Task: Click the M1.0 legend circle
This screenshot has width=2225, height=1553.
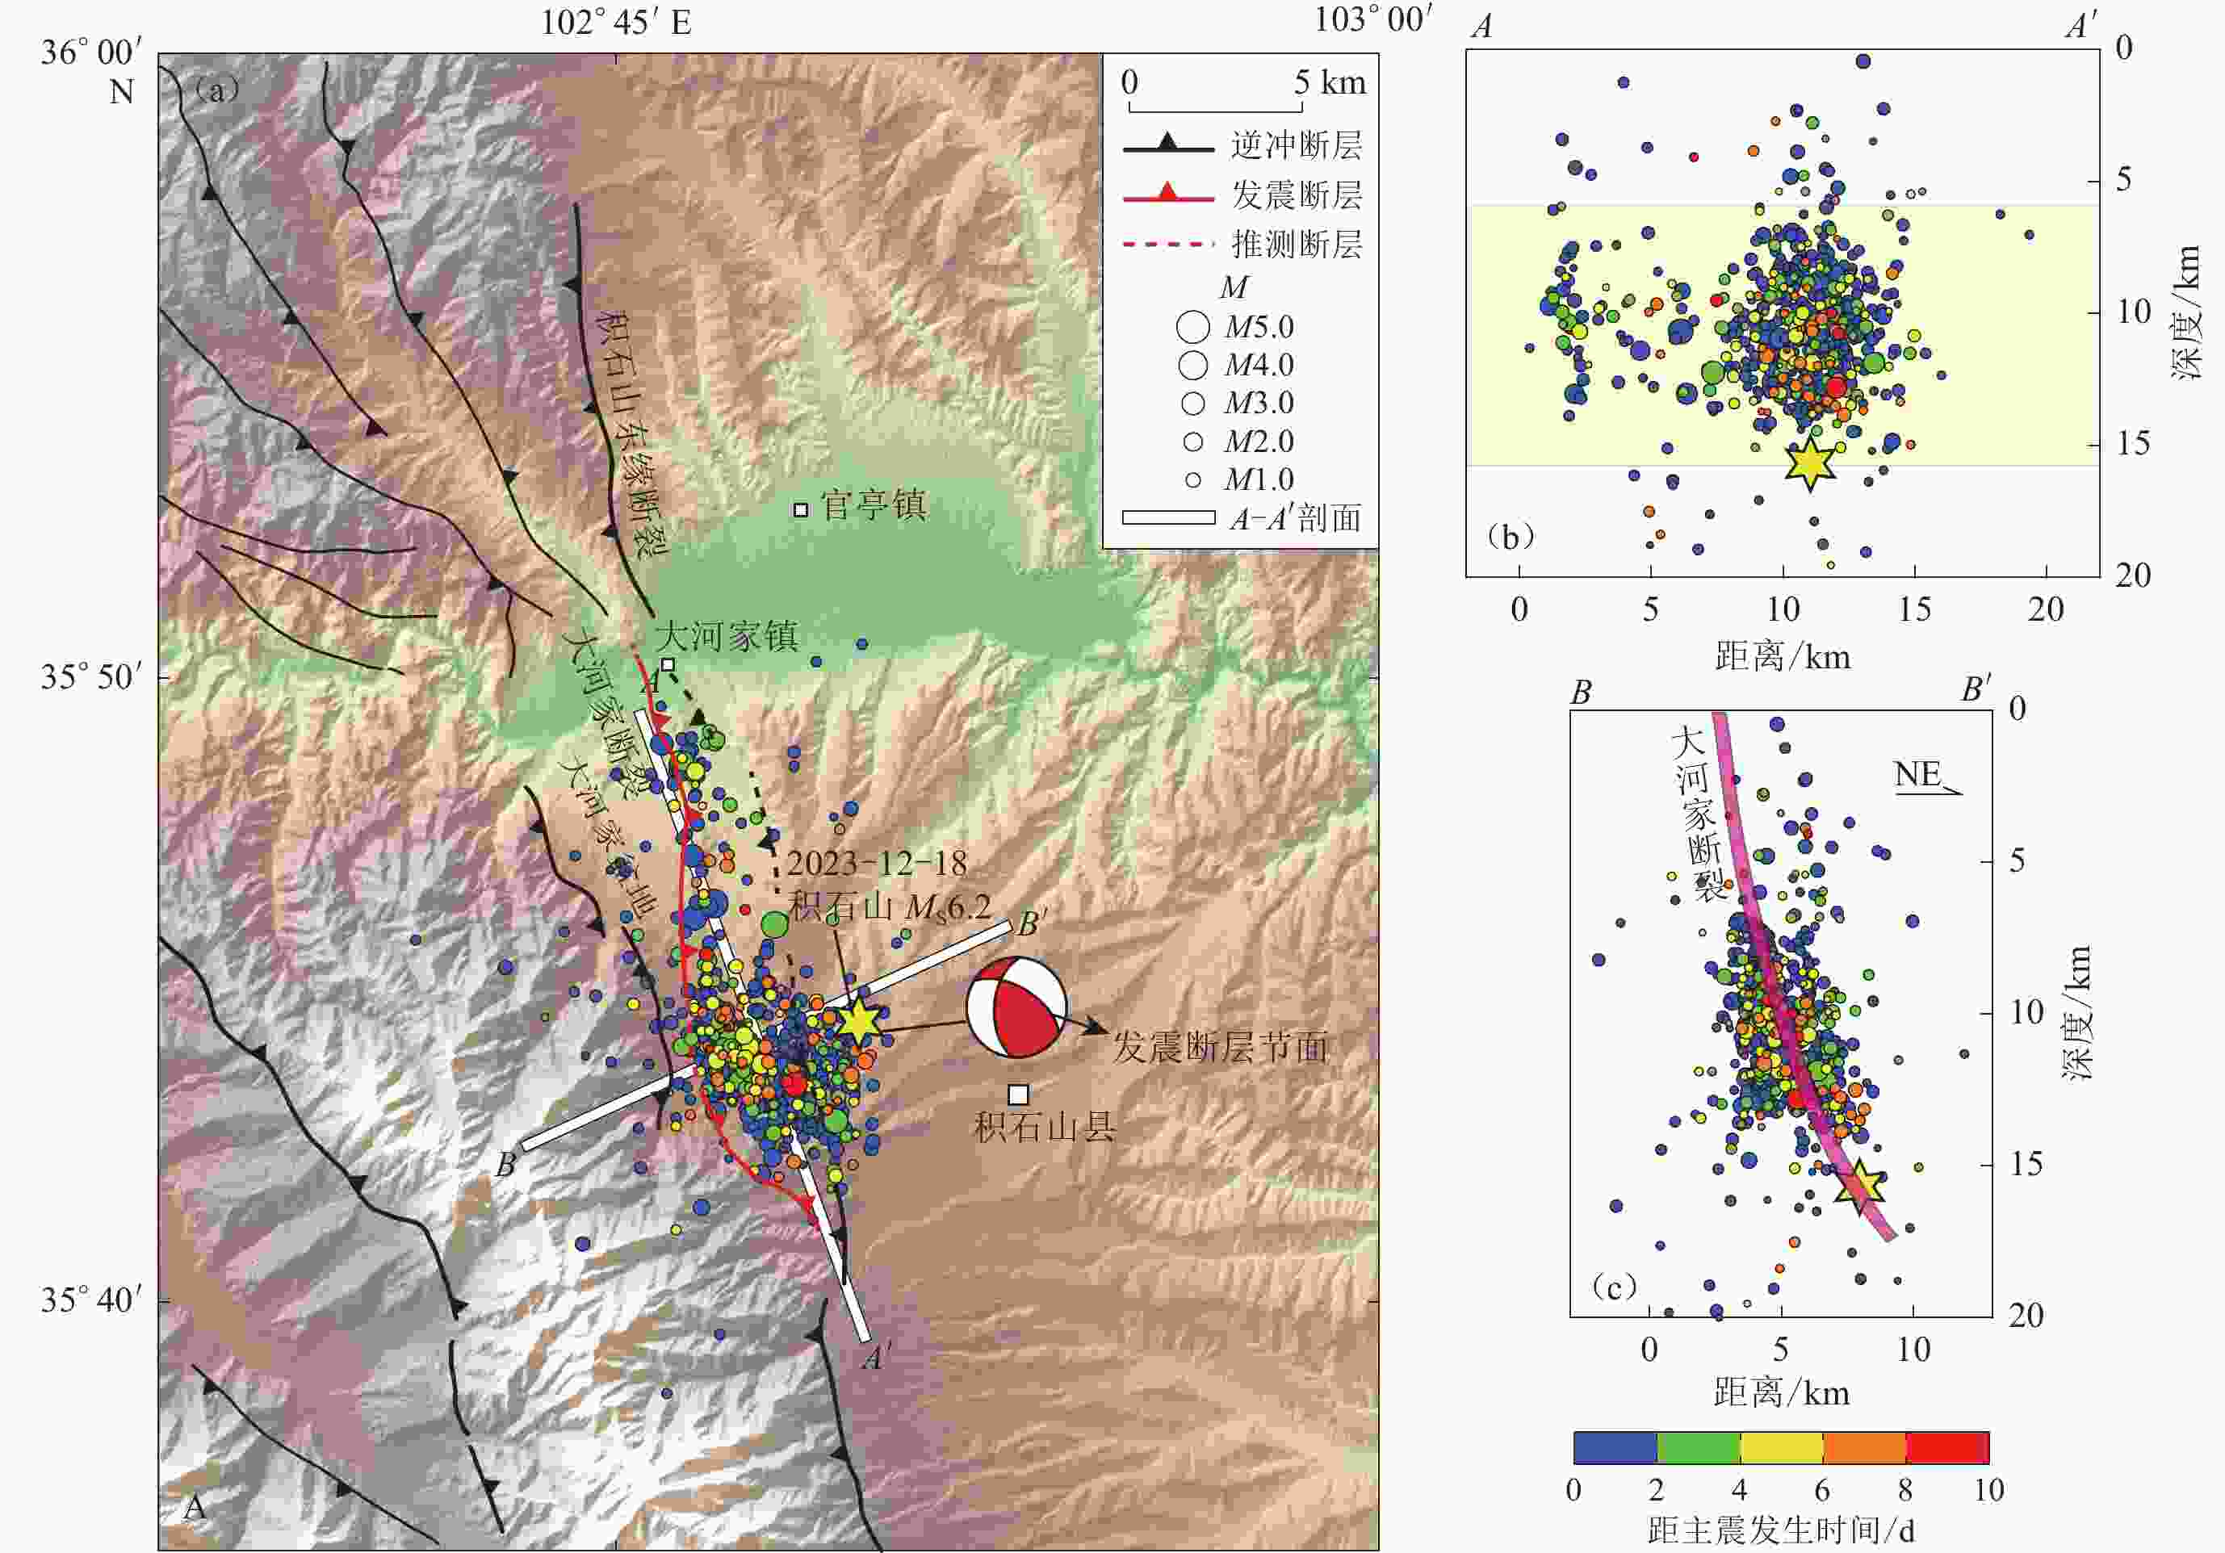Action: click(1193, 479)
